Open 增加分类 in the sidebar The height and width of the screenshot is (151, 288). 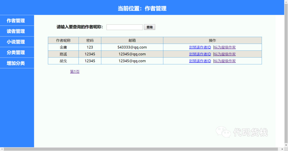pyautogui.click(x=17, y=63)
